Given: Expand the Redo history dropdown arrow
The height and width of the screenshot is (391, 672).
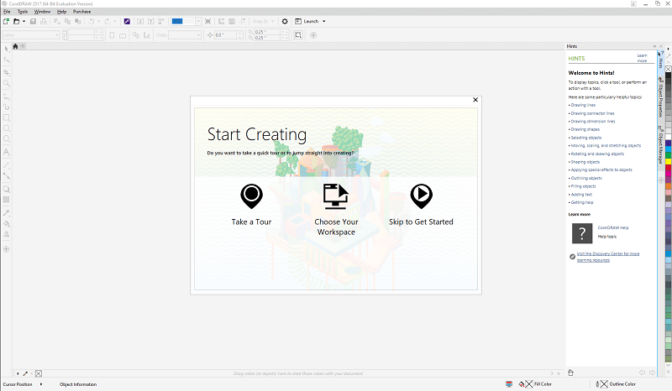Looking at the screenshot, I should pyautogui.click(x=115, y=21).
